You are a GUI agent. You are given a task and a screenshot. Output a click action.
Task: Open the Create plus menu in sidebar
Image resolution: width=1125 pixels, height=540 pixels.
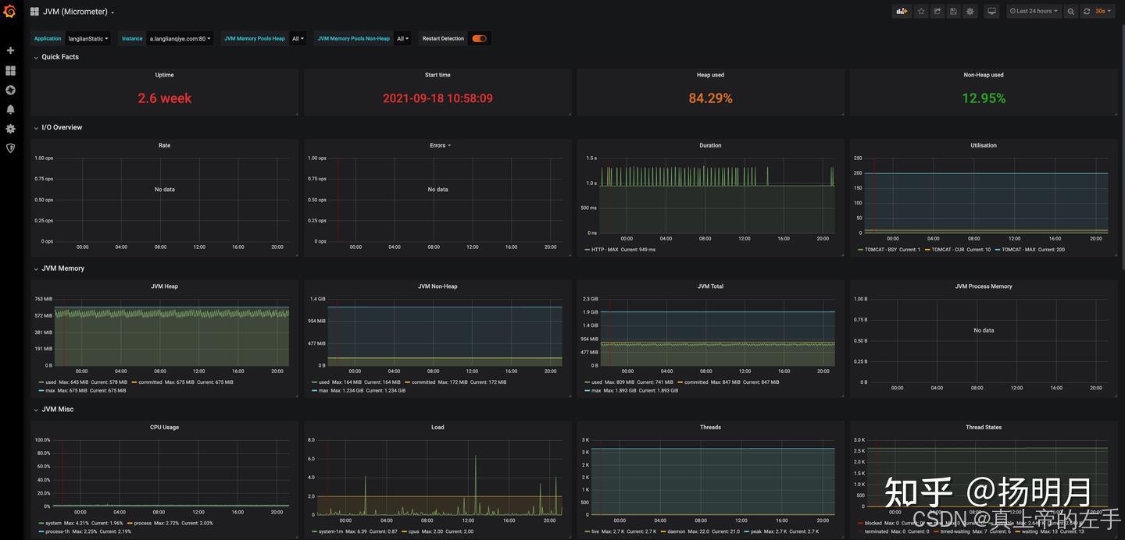click(10, 51)
